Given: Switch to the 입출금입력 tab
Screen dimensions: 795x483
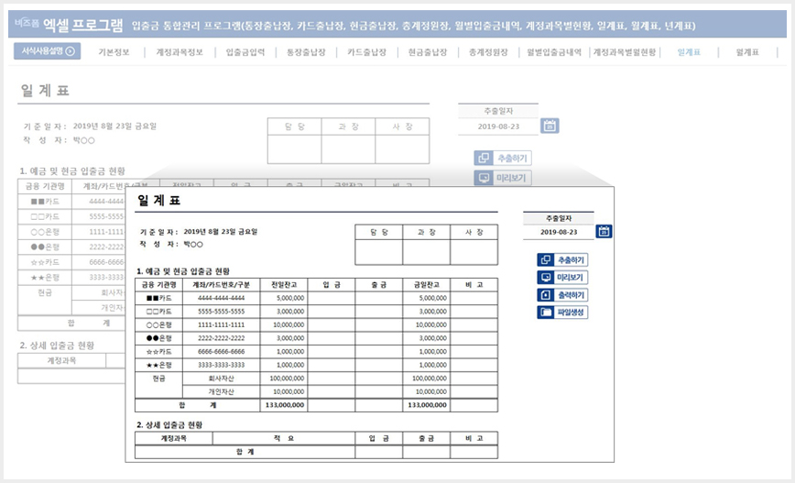Looking at the screenshot, I should tap(245, 52).
